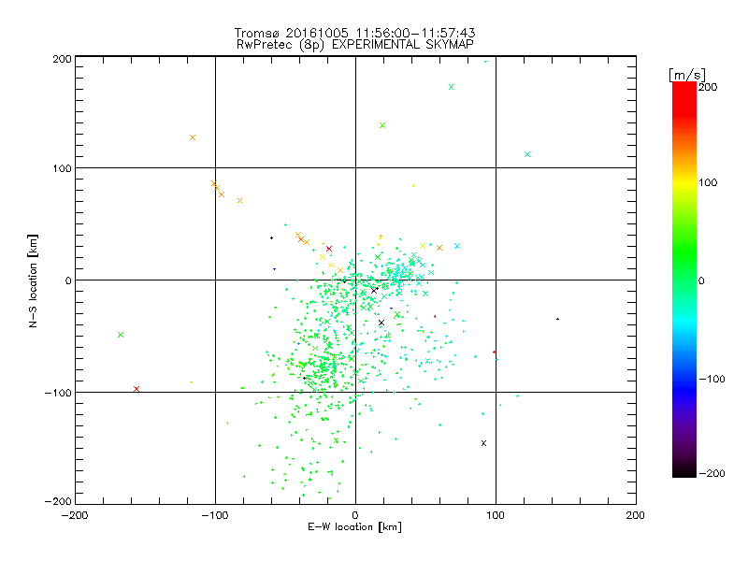The image size is (748, 561).
Task: Click the y-axis '200' tick label
Action: tap(62, 59)
